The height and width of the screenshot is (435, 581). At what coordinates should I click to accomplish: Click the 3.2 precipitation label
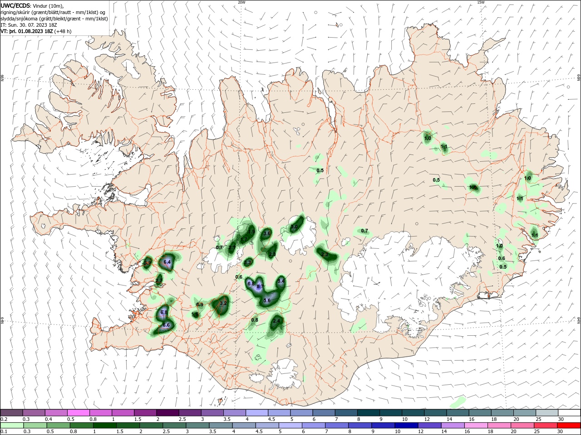point(223,303)
